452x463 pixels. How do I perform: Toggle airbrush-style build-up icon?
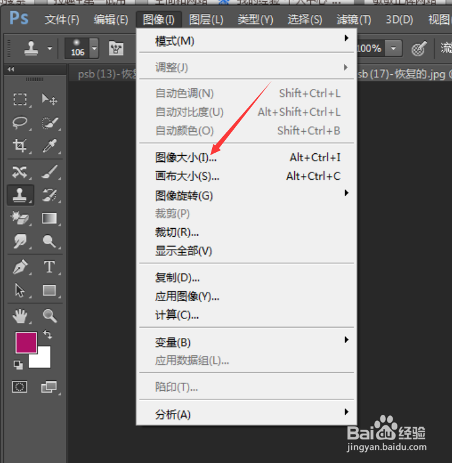419,48
